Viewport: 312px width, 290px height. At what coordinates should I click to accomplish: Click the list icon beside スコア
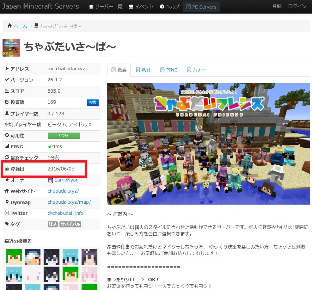pos(7,91)
